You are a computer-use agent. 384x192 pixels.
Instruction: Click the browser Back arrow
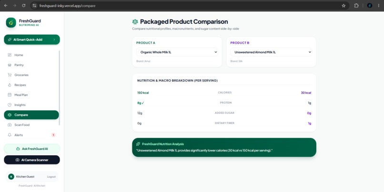(x=6, y=6)
